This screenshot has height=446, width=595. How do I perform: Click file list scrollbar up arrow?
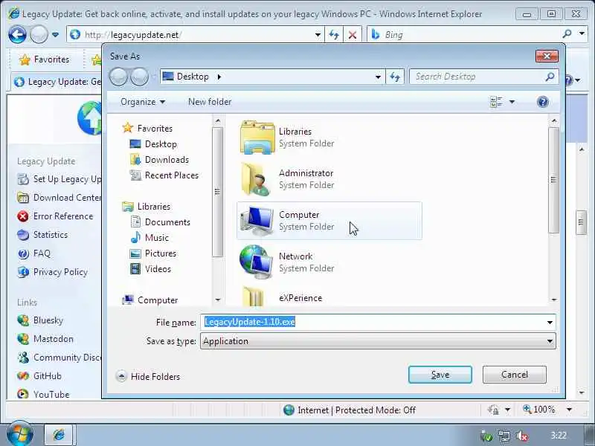(553, 120)
